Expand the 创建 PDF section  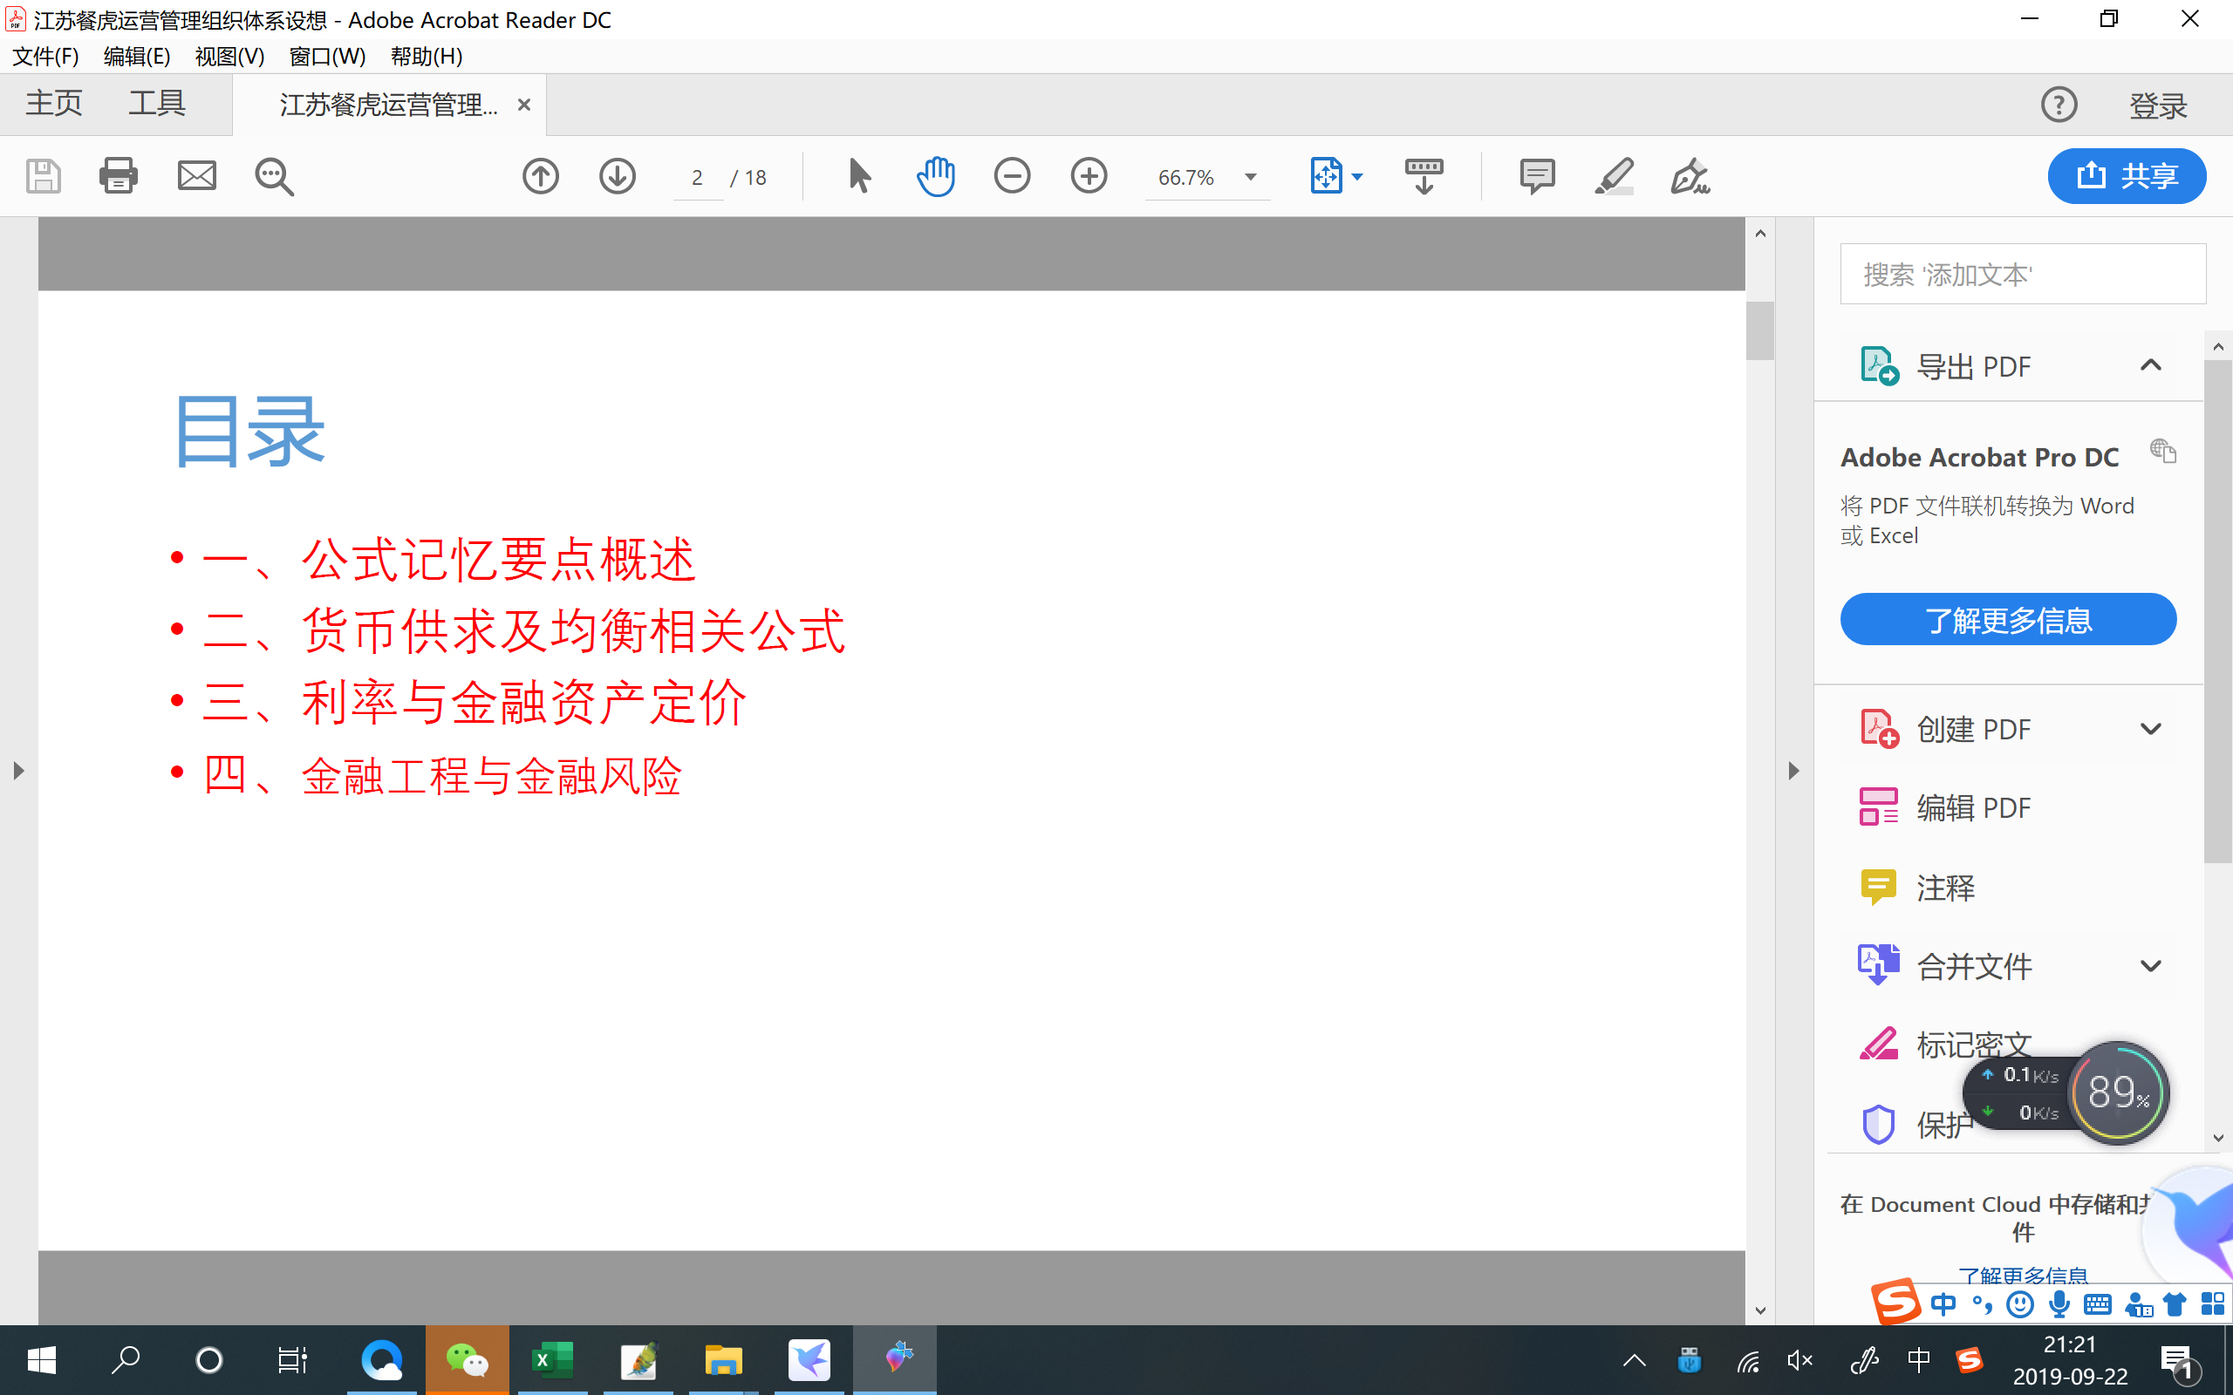2150,729
